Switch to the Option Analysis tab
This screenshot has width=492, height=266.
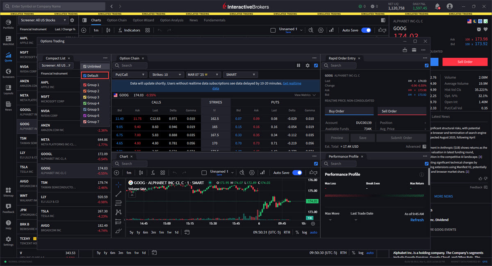tap(172, 20)
